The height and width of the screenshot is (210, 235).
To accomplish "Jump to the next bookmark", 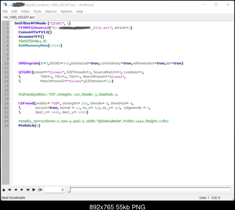I will coord(28,190).
